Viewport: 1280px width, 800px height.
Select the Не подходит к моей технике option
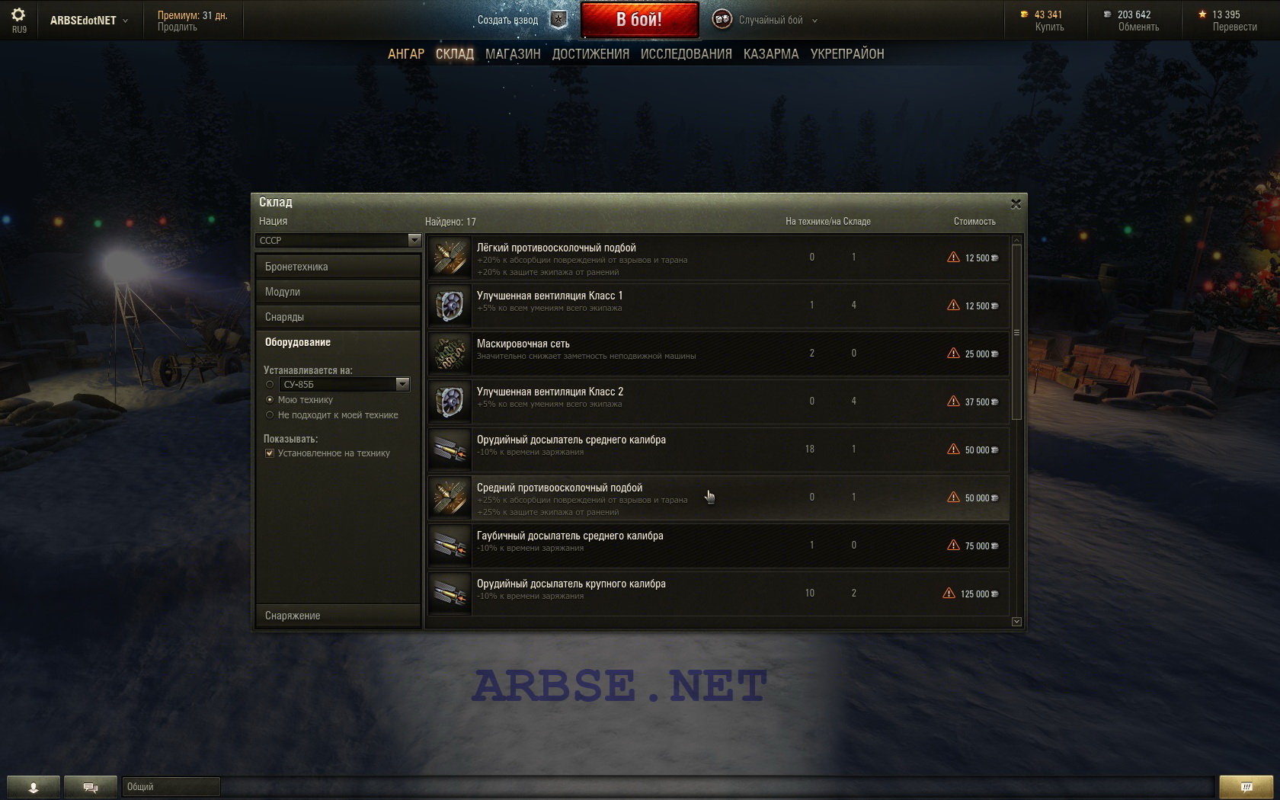pos(270,415)
